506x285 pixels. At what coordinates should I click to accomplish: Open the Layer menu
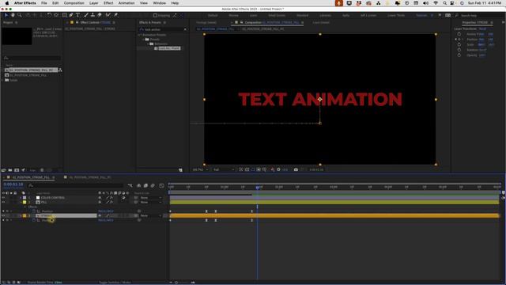click(x=93, y=3)
